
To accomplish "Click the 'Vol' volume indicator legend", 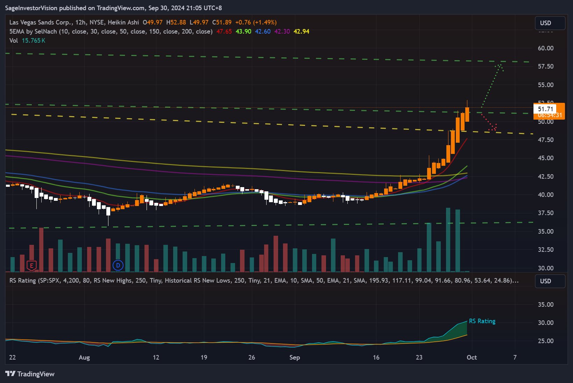I will [14, 41].
